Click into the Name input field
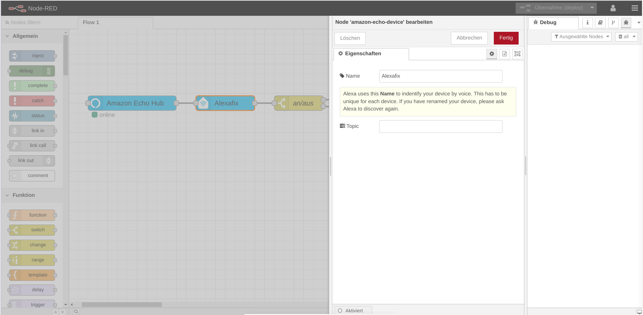 tap(441, 76)
